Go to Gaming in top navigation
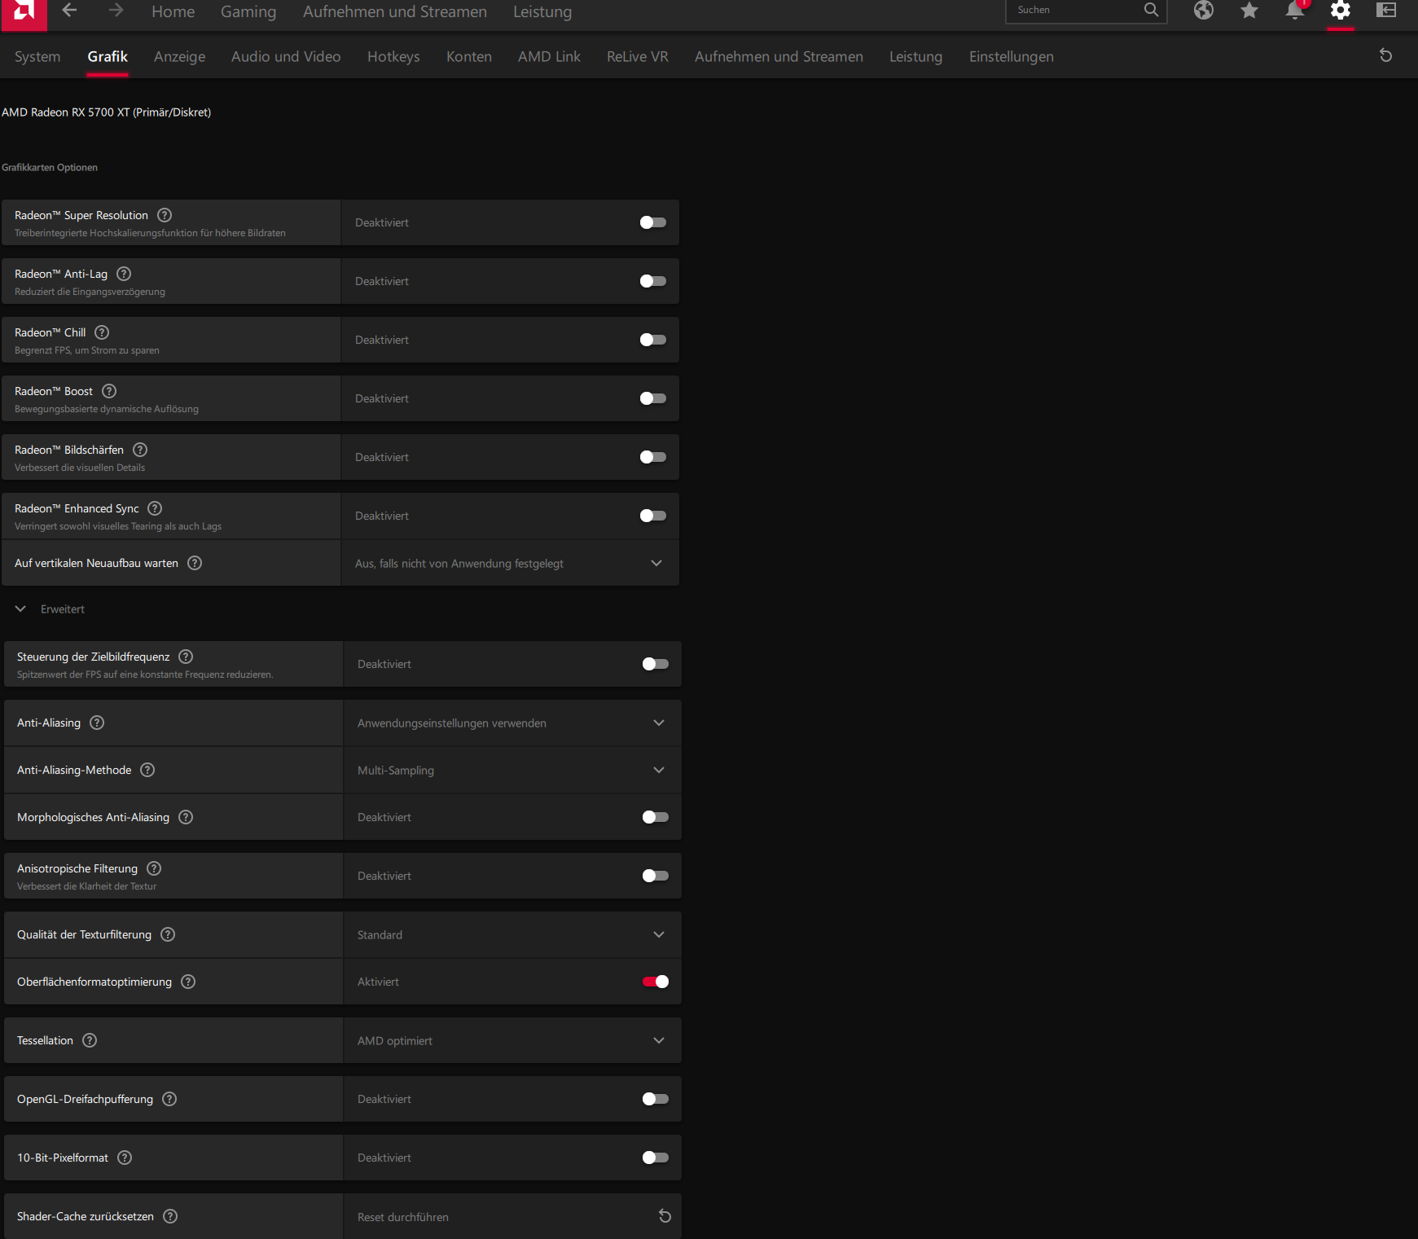 [248, 11]
